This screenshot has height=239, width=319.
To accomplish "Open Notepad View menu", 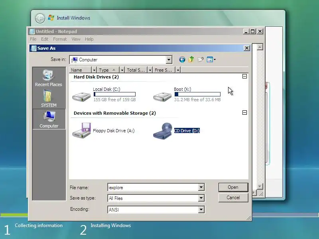I will tap(76, 39).
